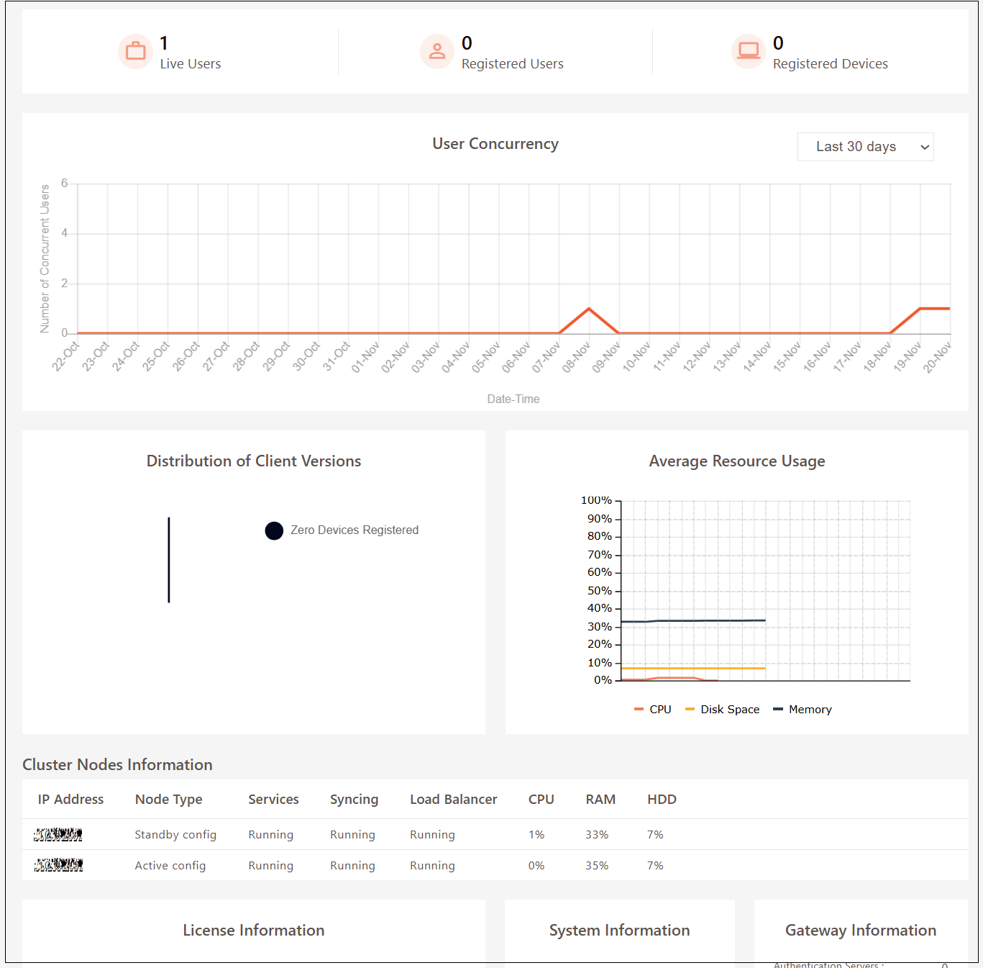The image size is (983, 968).
Task: Toggle Disk Space series in legend
Action: click(723, 710)
